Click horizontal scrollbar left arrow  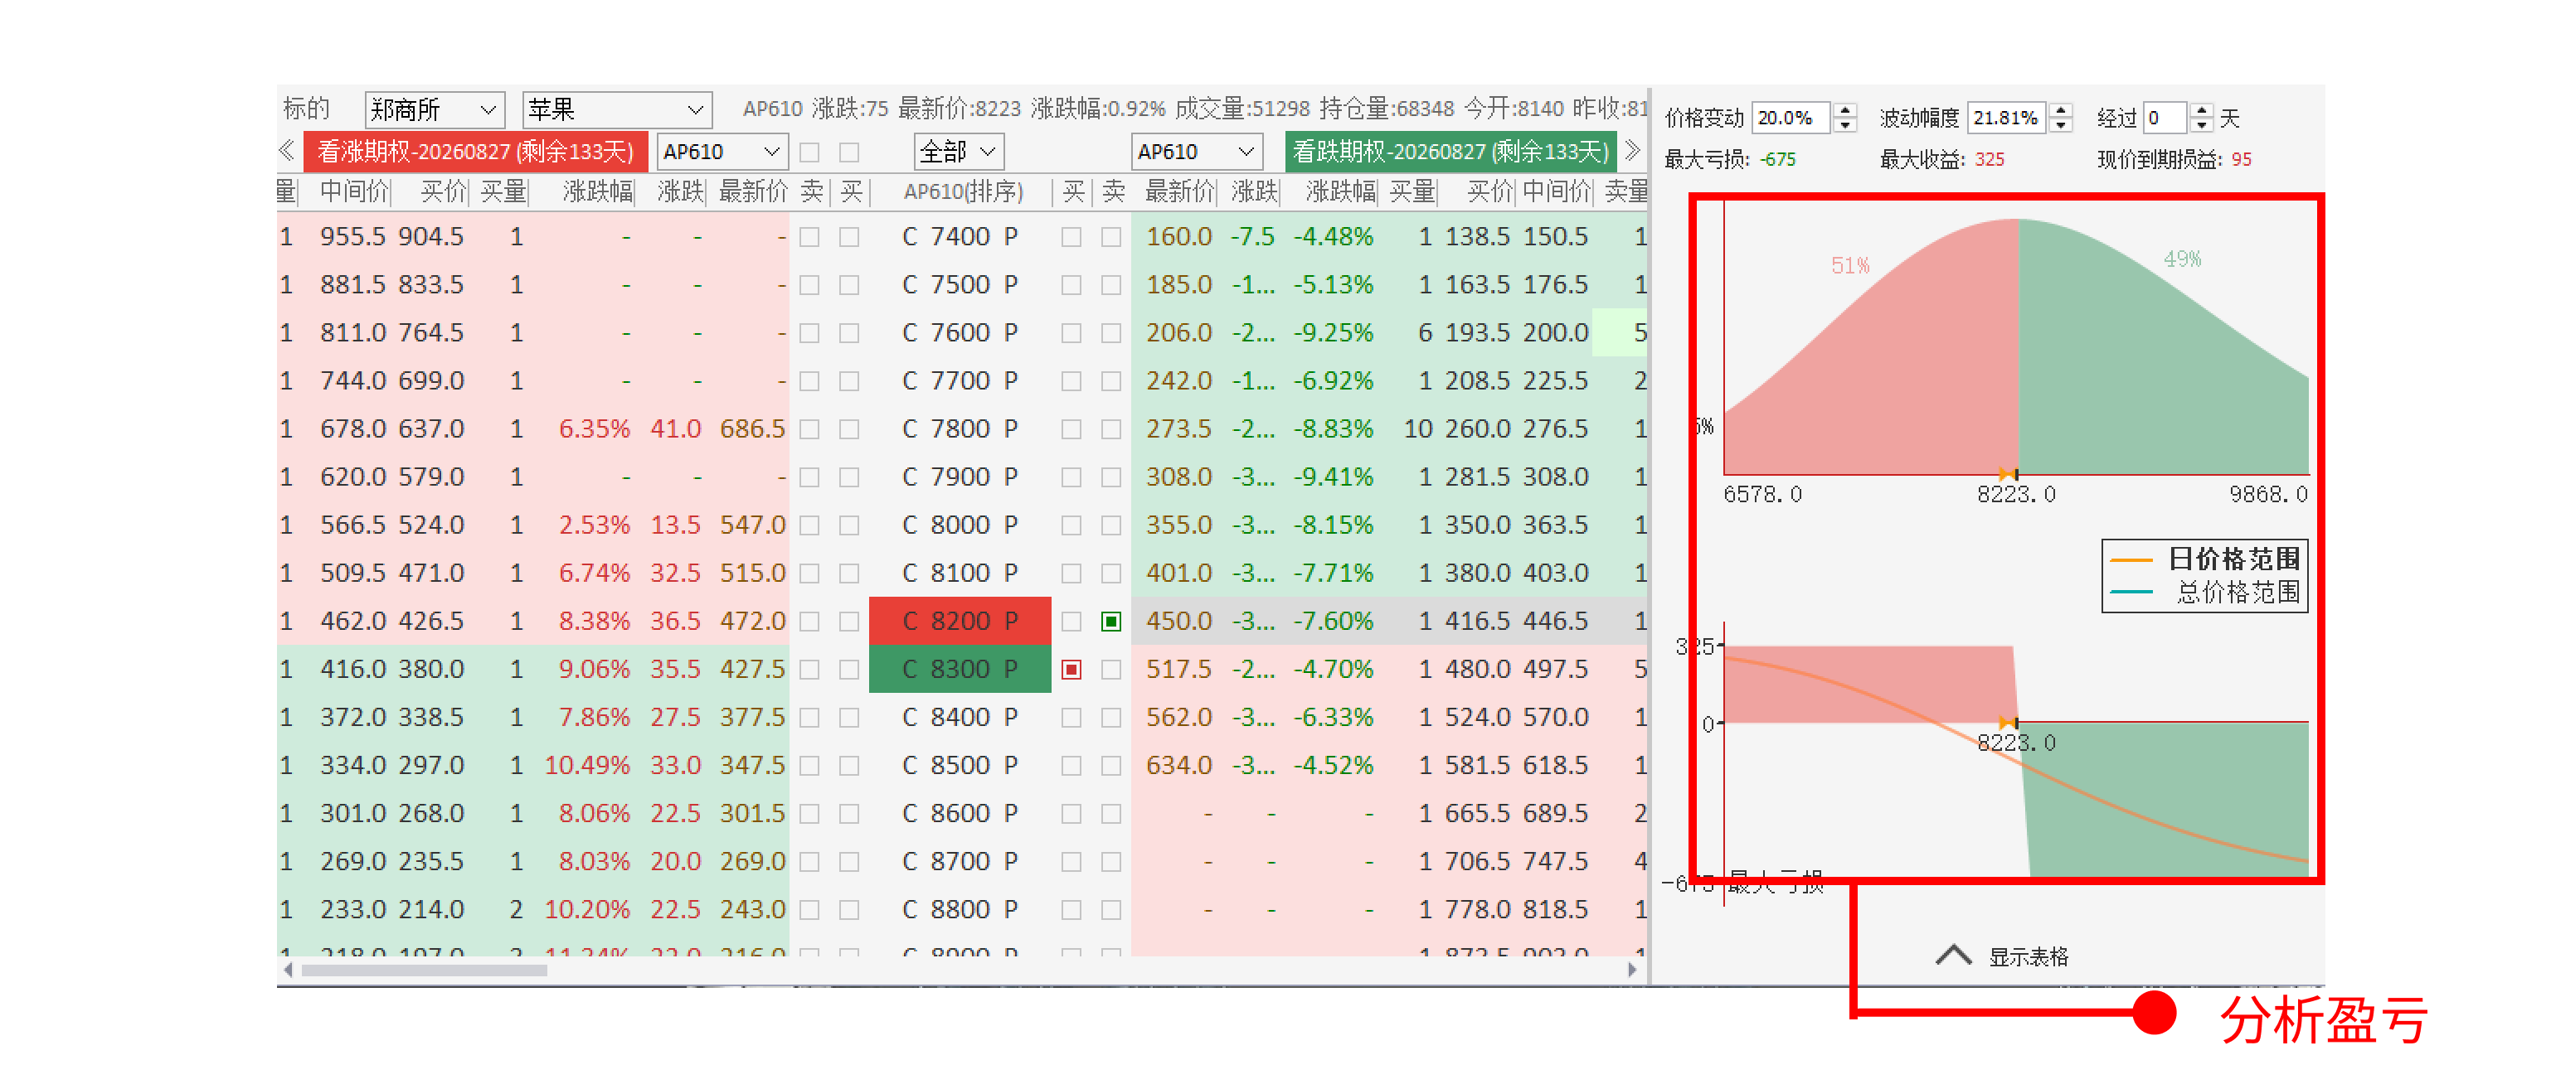pyautogui.click(x=287, y=969)
